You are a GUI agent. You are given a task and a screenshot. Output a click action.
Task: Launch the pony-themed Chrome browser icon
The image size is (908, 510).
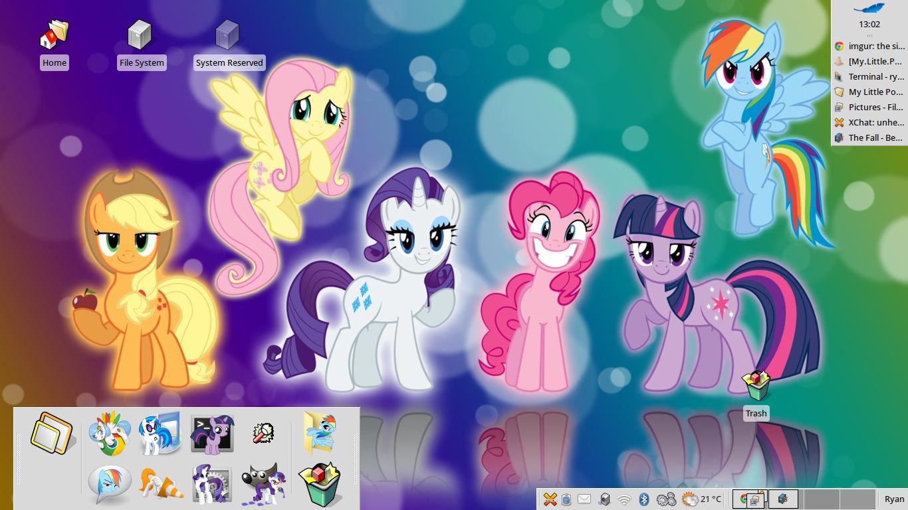tap(108, 433)
